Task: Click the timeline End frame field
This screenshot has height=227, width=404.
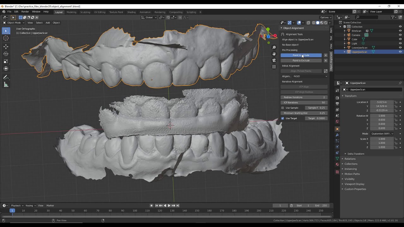Action: (321, 206)
